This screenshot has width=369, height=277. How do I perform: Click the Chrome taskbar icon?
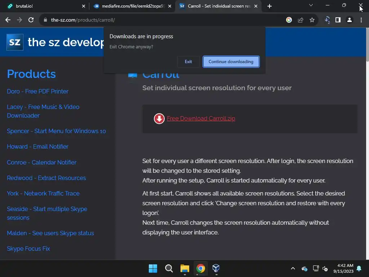pyautogui.click(x=201, y=268)
